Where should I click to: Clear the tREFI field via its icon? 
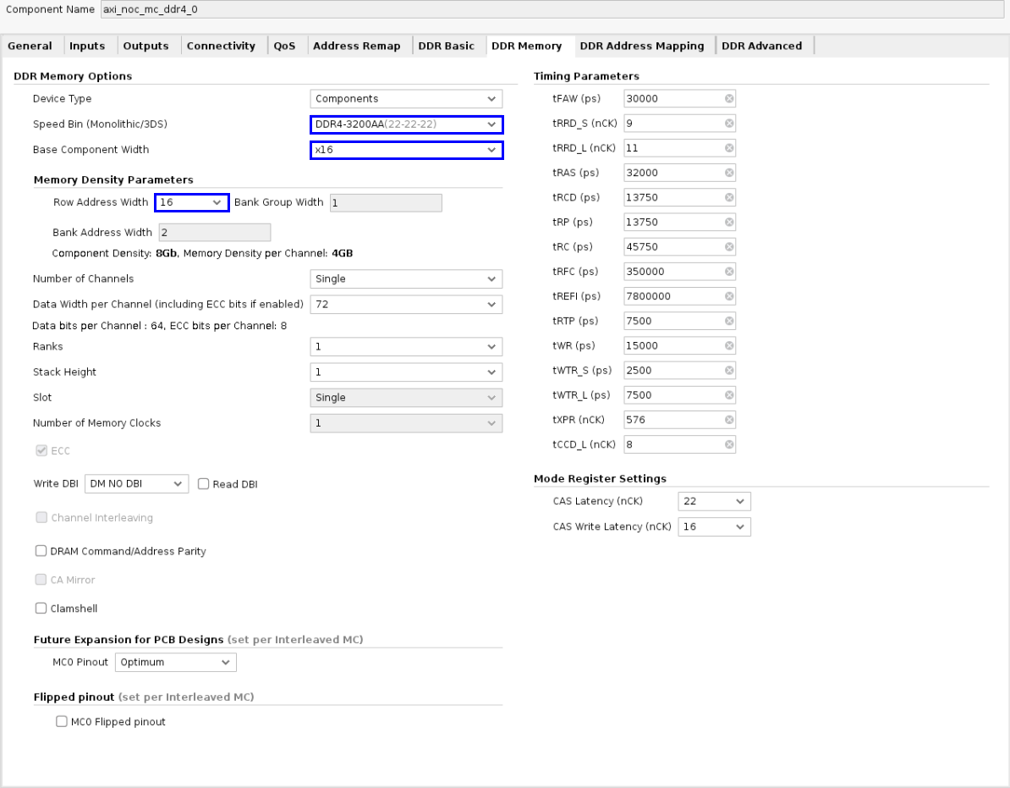tap(729, 296)
